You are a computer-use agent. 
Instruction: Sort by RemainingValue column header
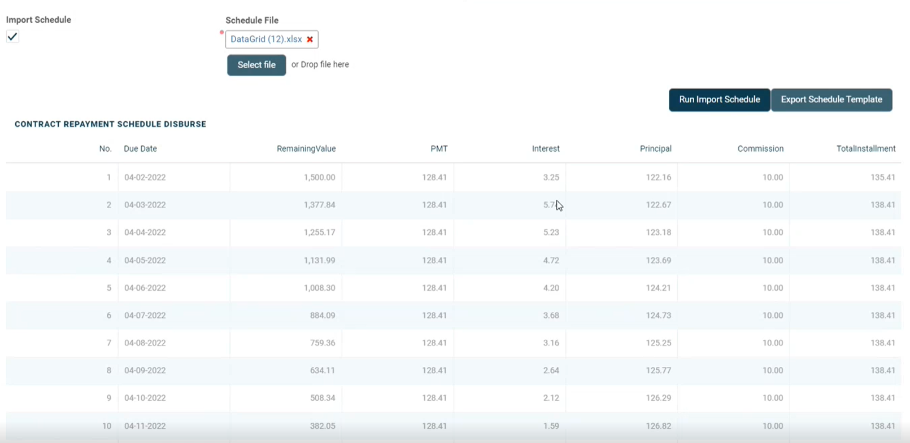pos(306,149)
